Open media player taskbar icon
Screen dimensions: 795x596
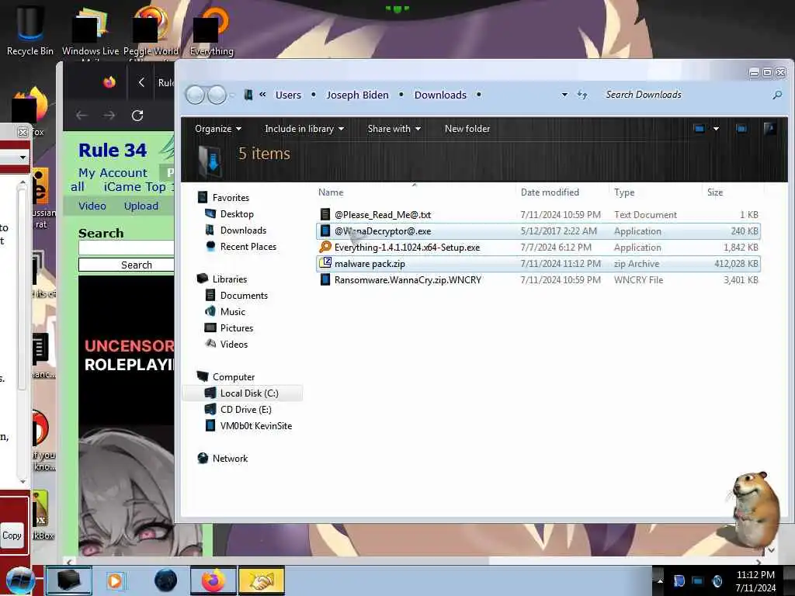[115, 580]
